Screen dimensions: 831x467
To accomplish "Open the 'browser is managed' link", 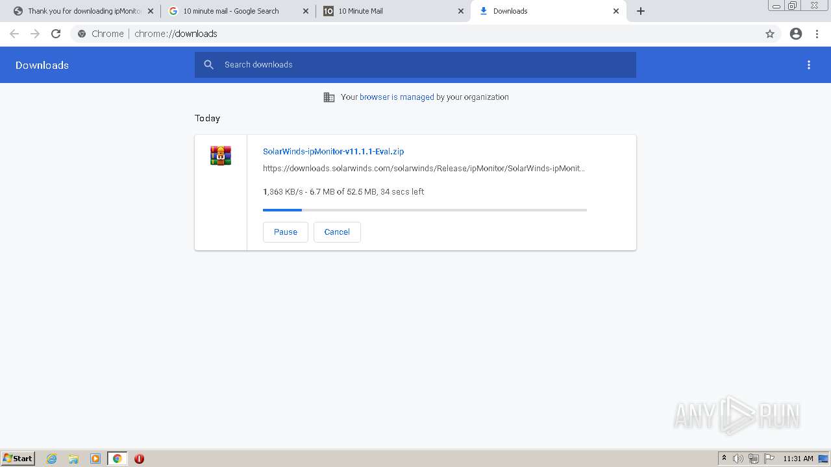I will point(397,97).
